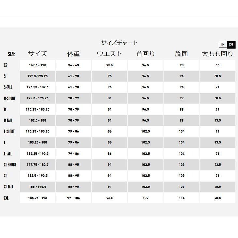Click weight 88 - 95 in XL-SHORT row
Screen dimensions: 238x238
[x=73, y=165]
